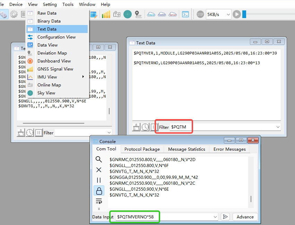Toggle the scroll lock padlock in Console
Viewport: 295px width, 225px height.
(x=99, y=191)
